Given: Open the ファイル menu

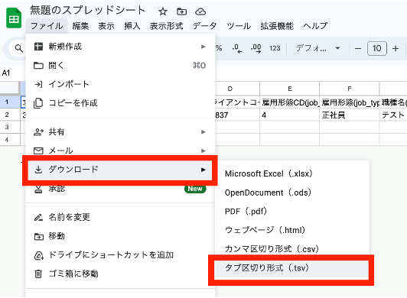Looking at the screenshot, I should click(x=47, y=26).
